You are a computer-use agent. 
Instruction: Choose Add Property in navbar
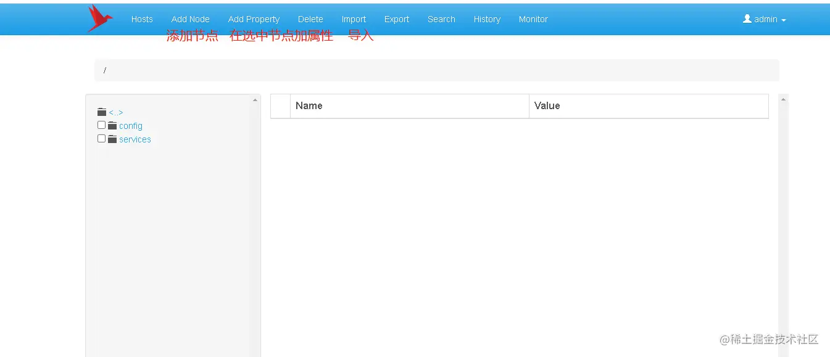coord(254,19)
